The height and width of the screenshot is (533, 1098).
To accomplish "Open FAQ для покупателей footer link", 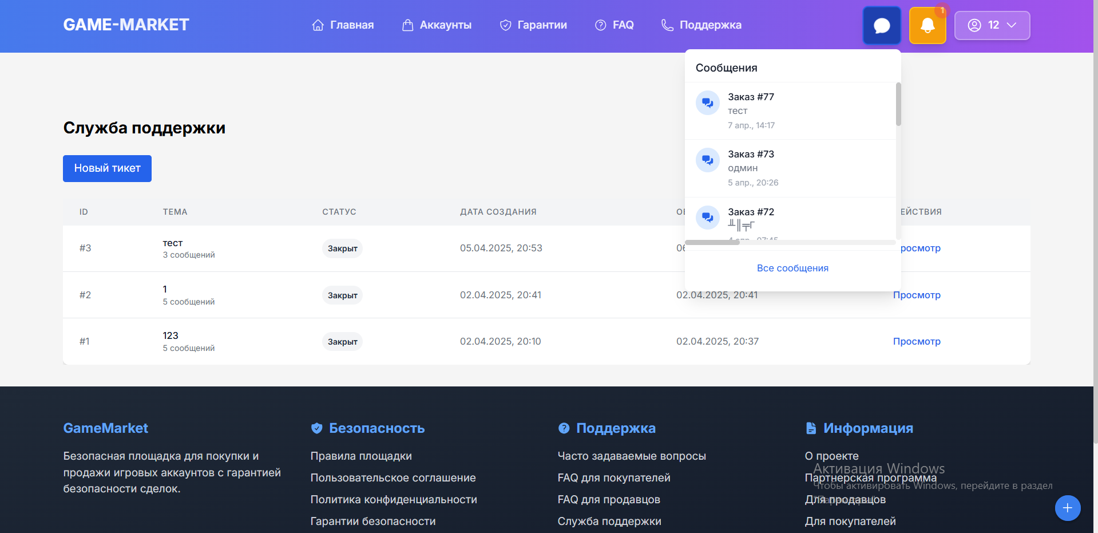I will [614, 477].
